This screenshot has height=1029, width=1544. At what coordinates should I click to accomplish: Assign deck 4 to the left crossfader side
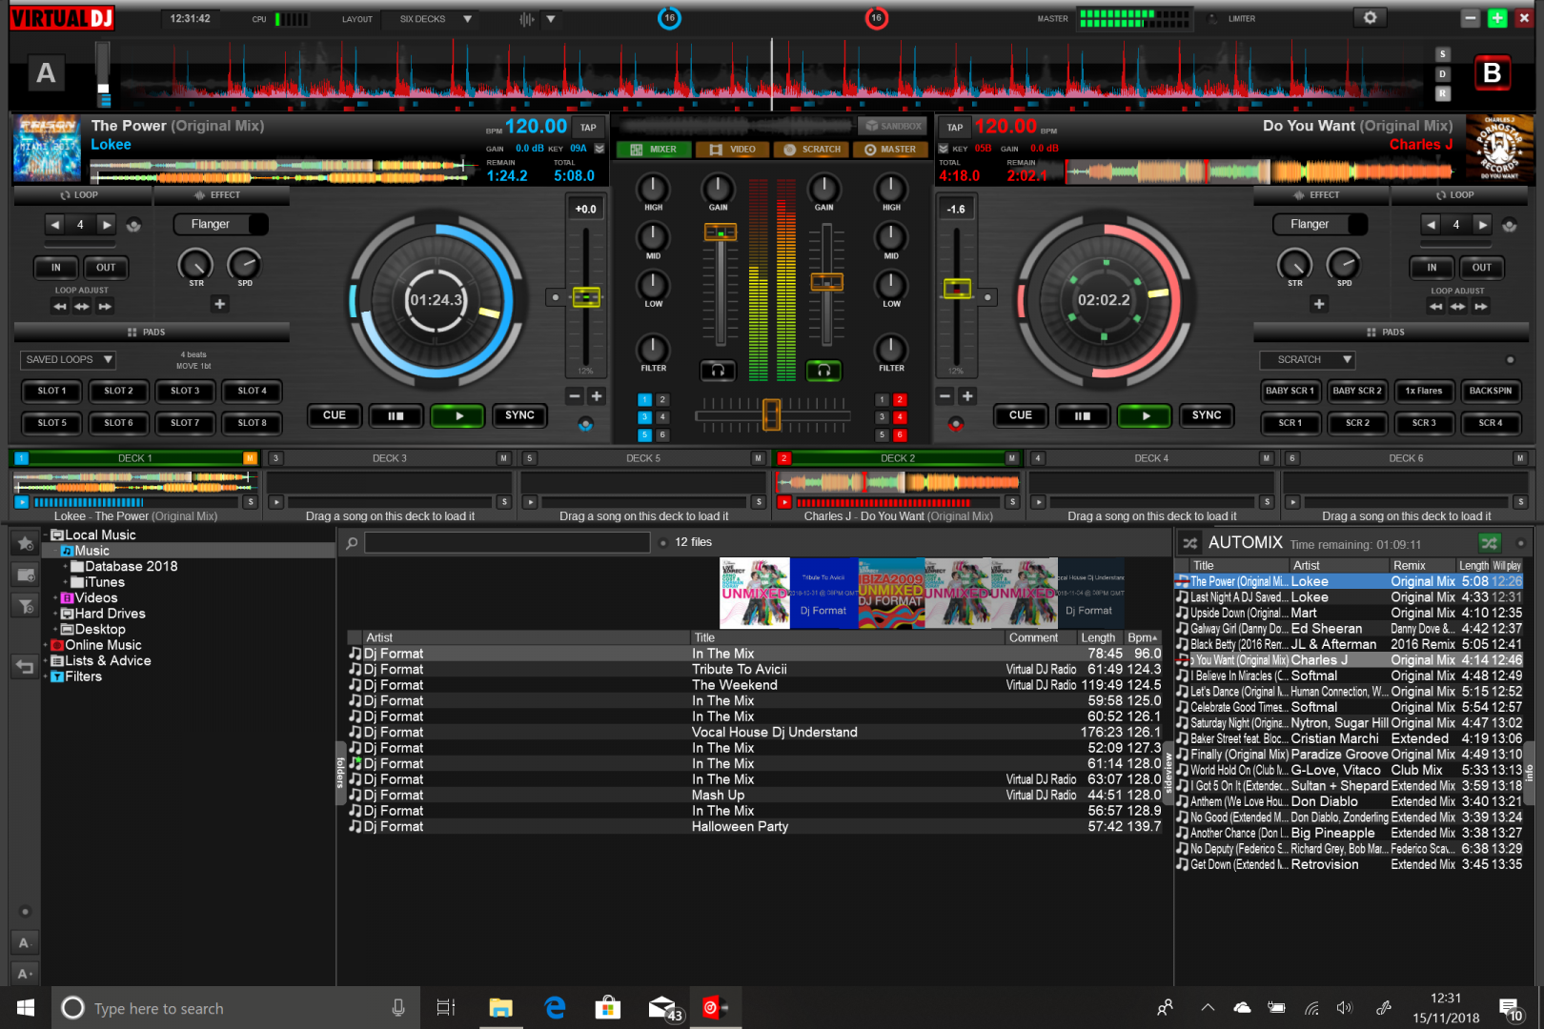pos(662,417)
